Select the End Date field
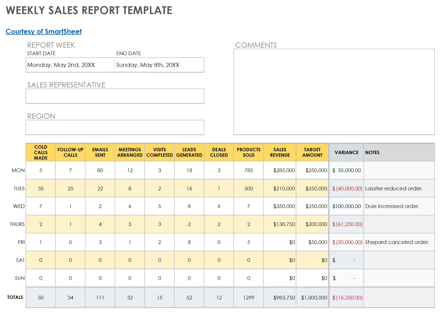 pos(159,65)
